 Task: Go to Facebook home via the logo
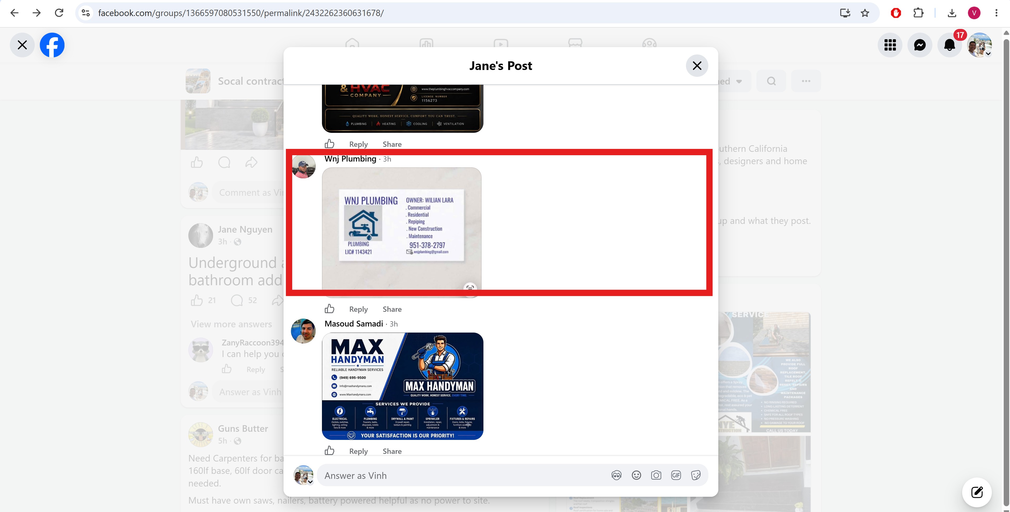point(52,45)
